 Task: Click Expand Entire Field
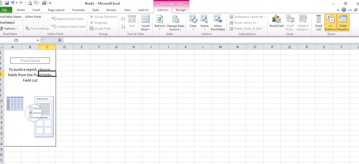tap(67, 19)
